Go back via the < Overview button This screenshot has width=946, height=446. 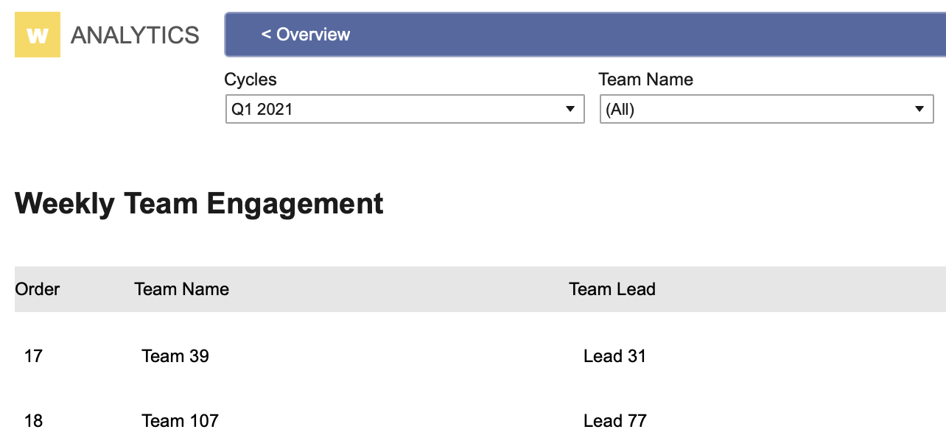(x=306, y=34)
